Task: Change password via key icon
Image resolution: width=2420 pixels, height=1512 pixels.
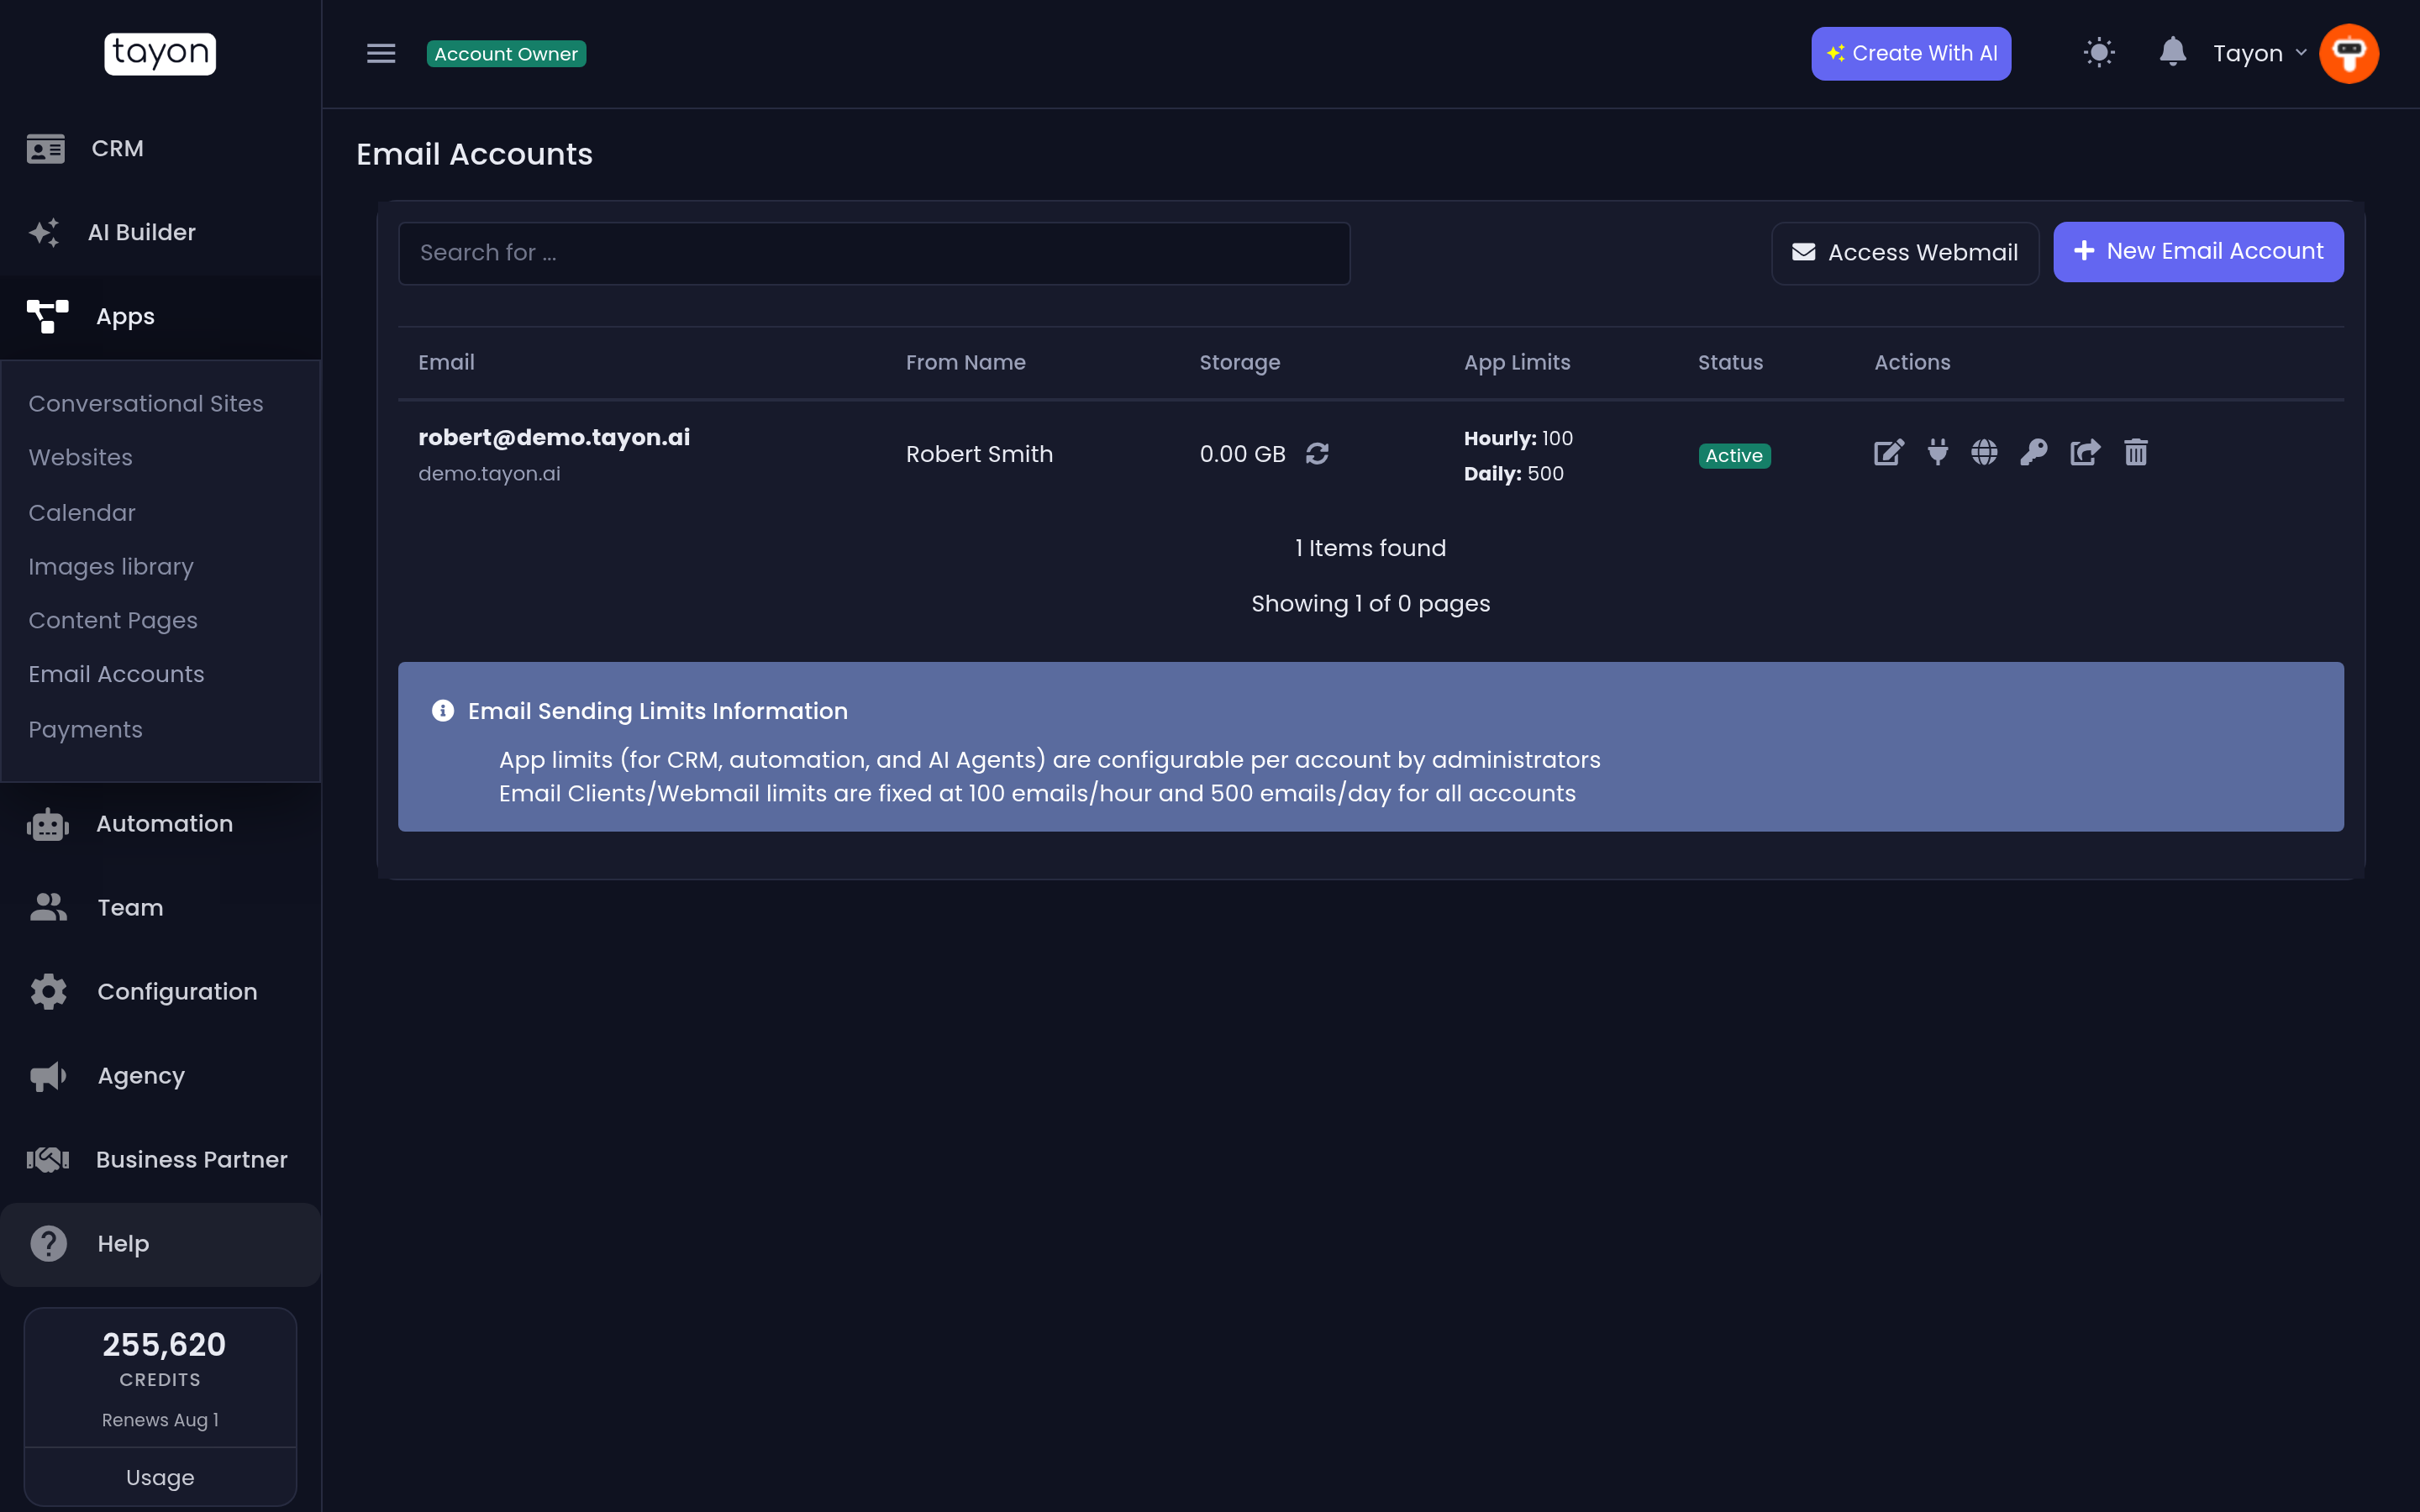Action: point(2034,453)
